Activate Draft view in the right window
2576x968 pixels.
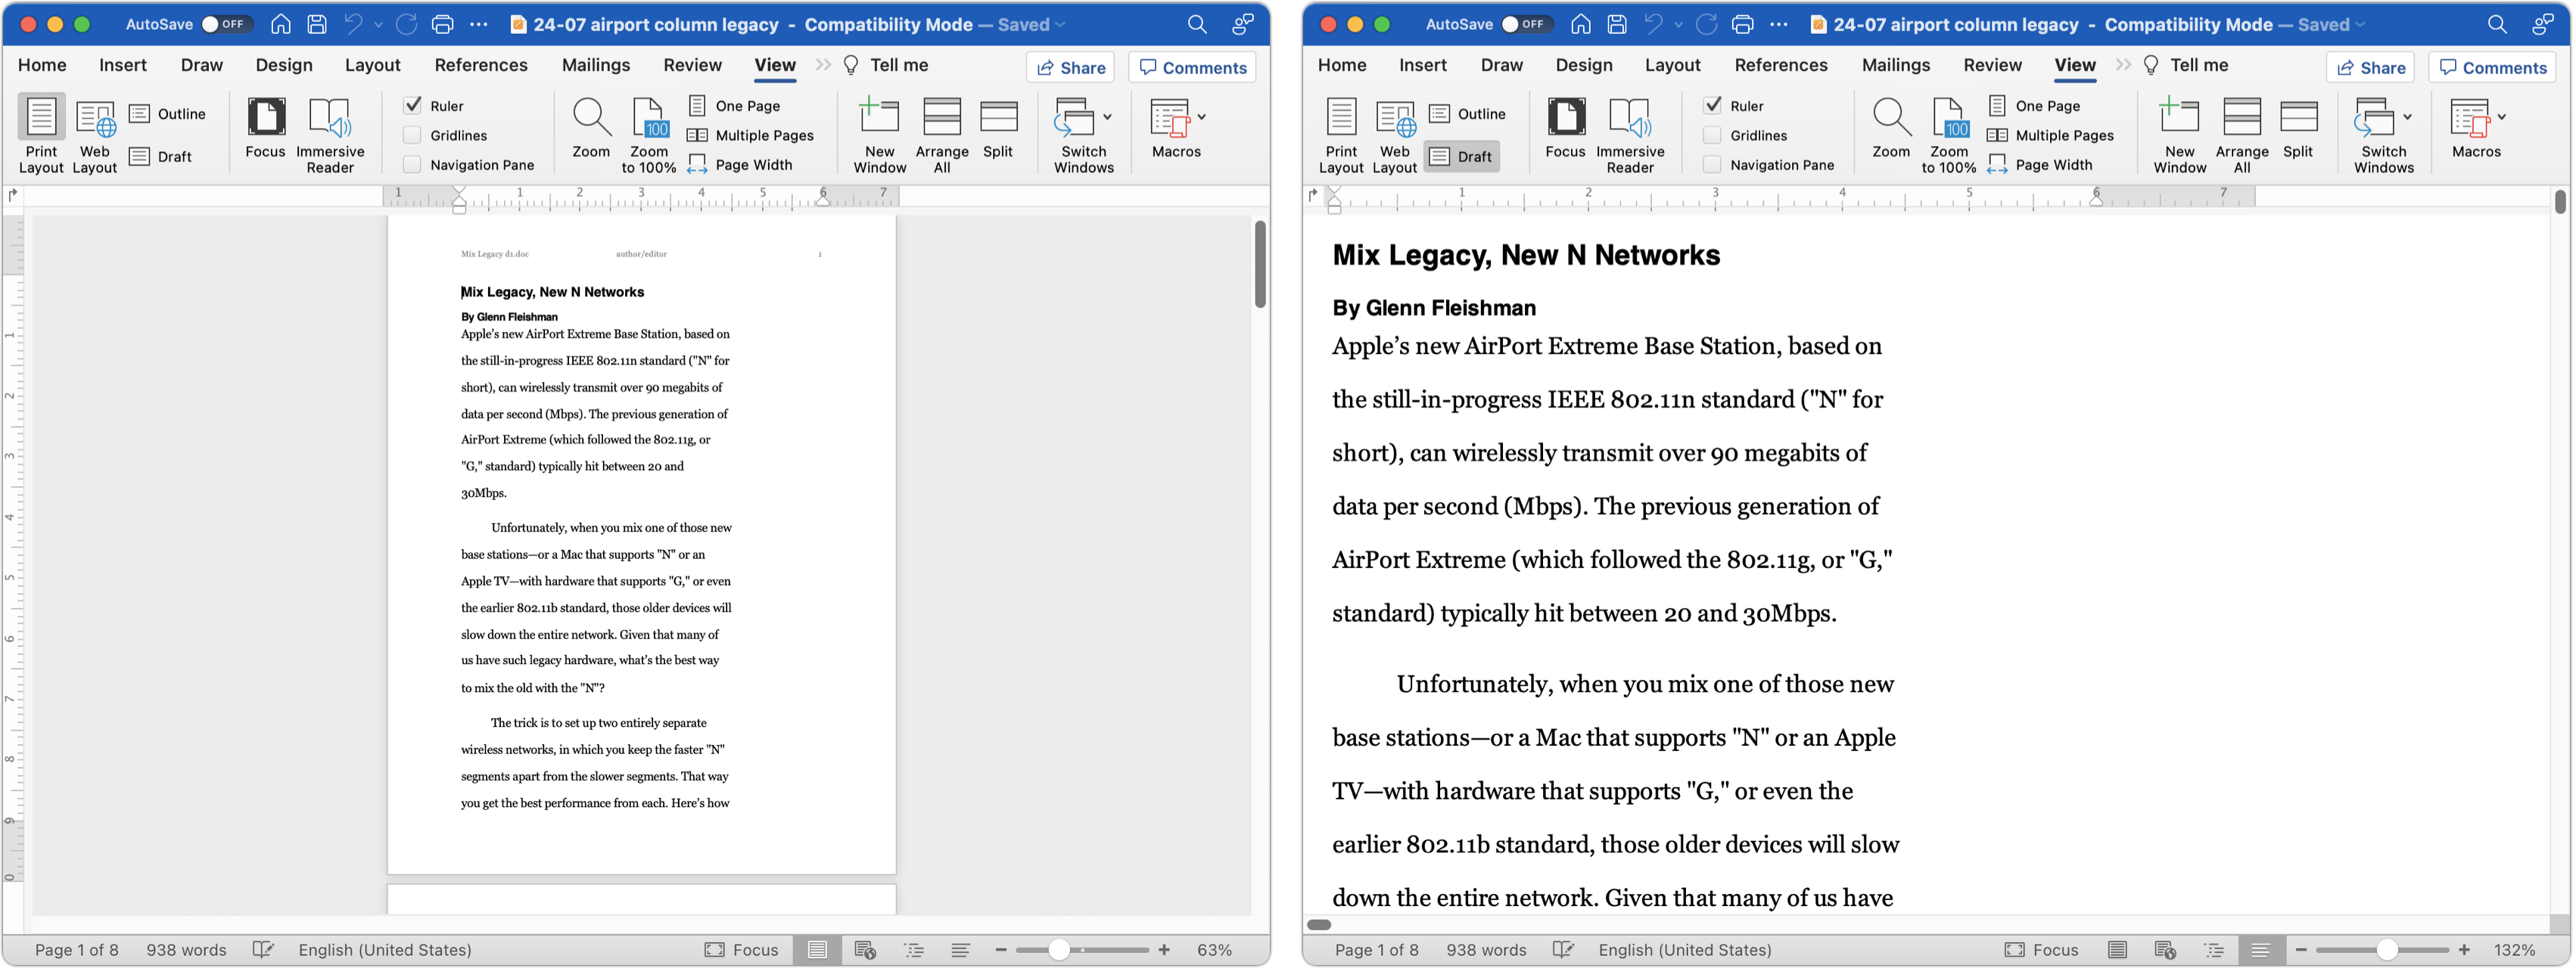(x=1461, y=156)
